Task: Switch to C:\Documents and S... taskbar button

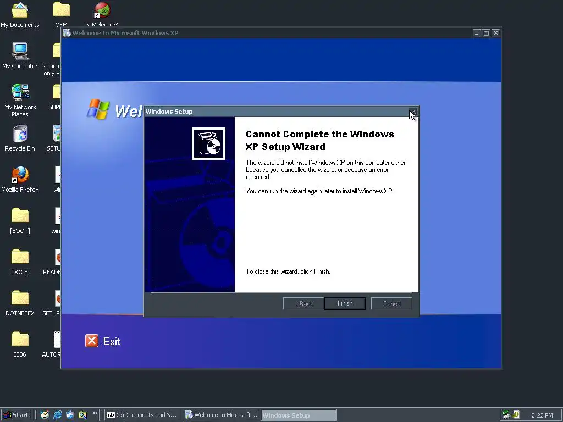Action: tap(143, 415)
